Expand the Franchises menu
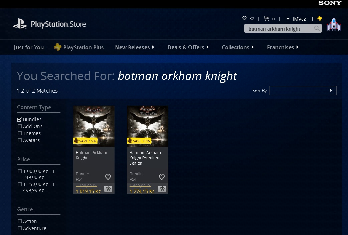This screenshot has width=348, height=235. coord(283,47)
